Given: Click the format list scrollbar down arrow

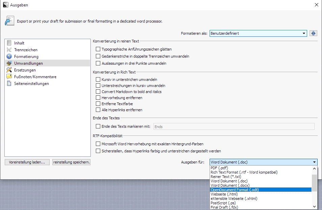Looking at the screenshot, I should 314,207.
